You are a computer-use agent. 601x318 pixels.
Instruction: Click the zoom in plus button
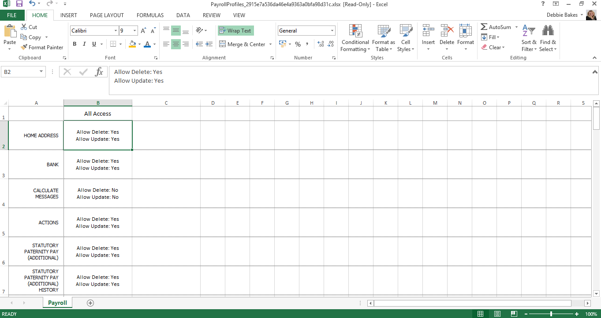[x=577, y=314]
